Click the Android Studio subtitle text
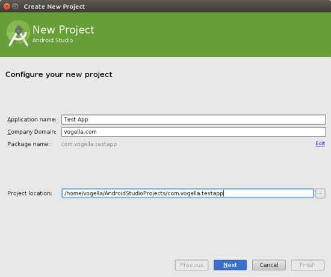 52,40
